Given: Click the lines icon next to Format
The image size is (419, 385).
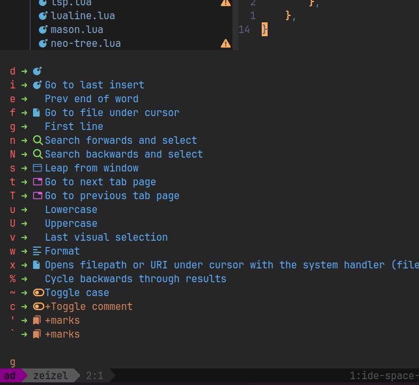Looking at the screenshot, I should tap(37, 251).
